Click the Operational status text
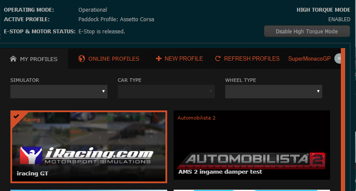356x191 pixels. point(93,10)
